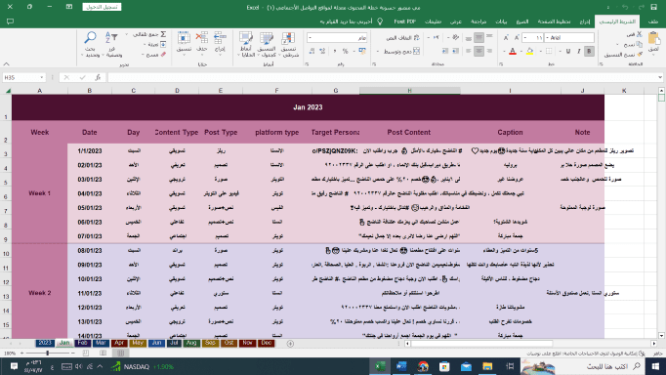Switch to the Dec sheet tab

pos(267,343)
